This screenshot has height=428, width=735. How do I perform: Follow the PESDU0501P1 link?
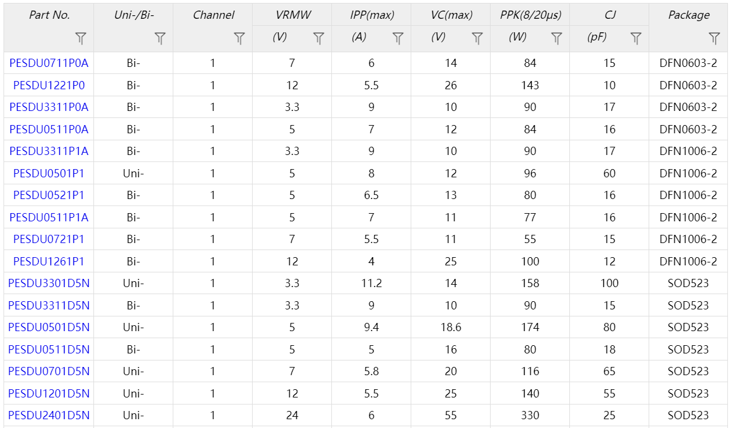coord(49,173)
